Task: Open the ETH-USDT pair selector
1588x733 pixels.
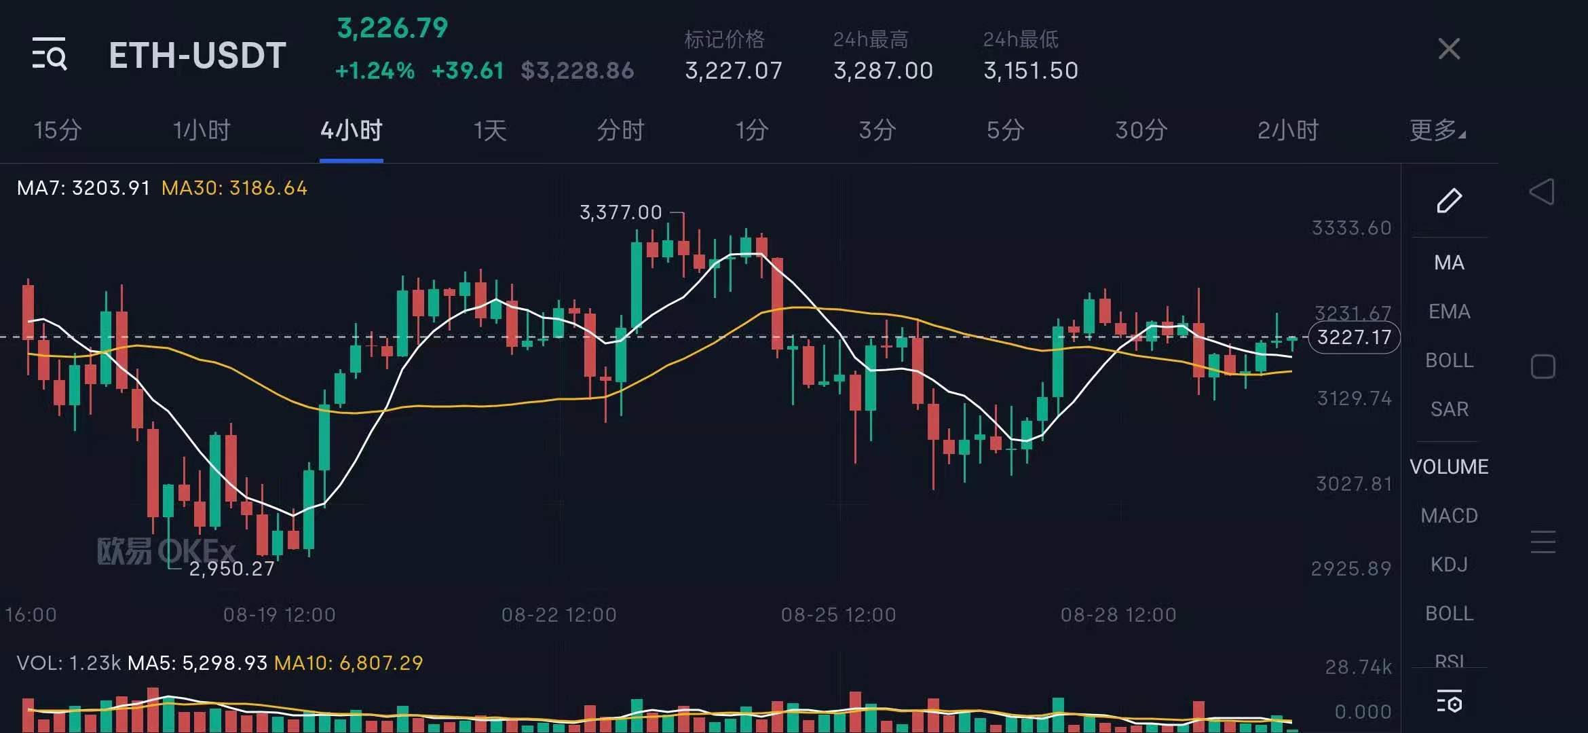Action: point(197,56)
